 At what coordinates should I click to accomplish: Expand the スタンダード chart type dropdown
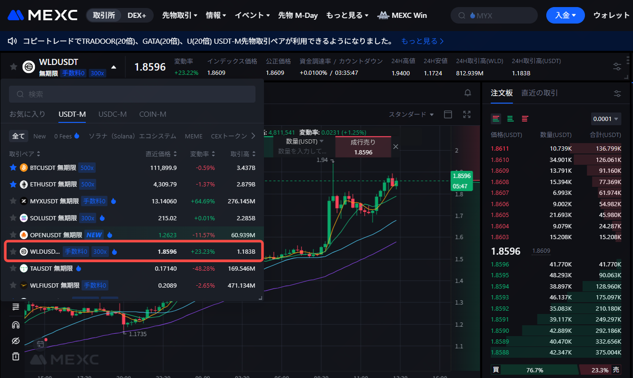[x=411, y=114]
